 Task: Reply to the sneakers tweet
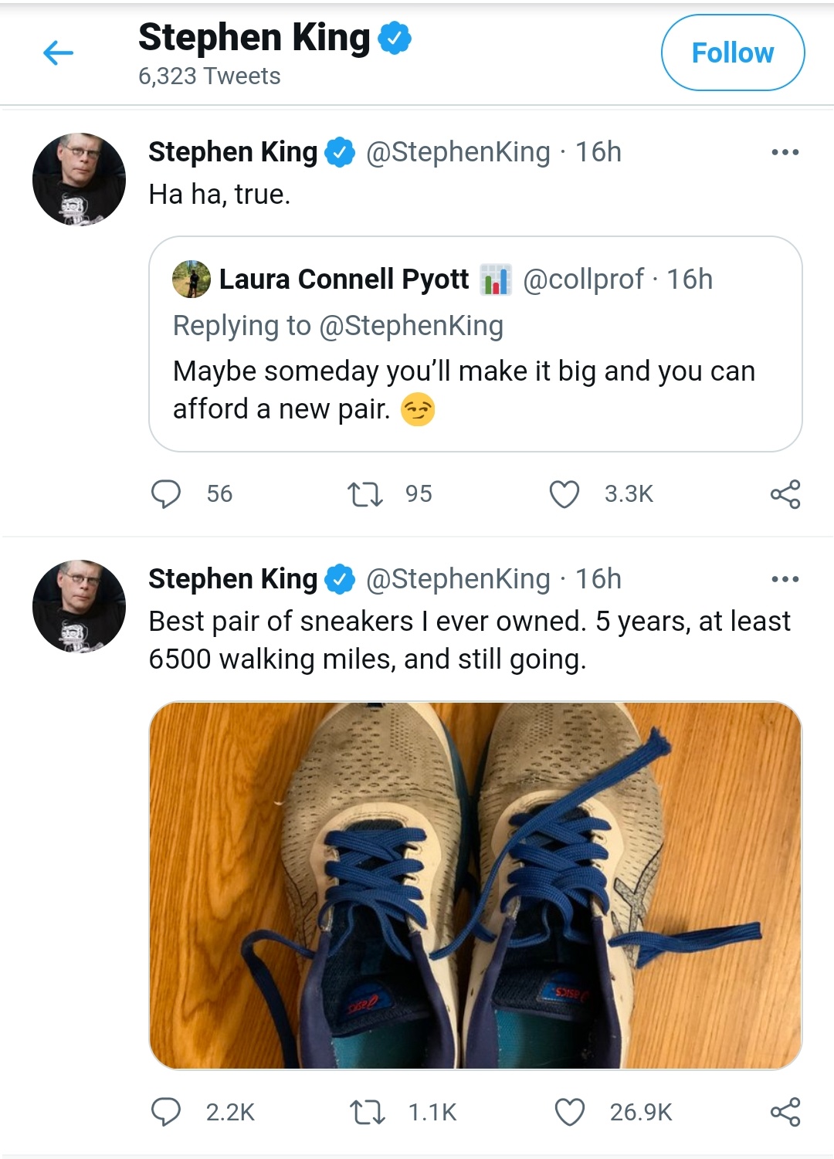click(x=165, y=1112)
